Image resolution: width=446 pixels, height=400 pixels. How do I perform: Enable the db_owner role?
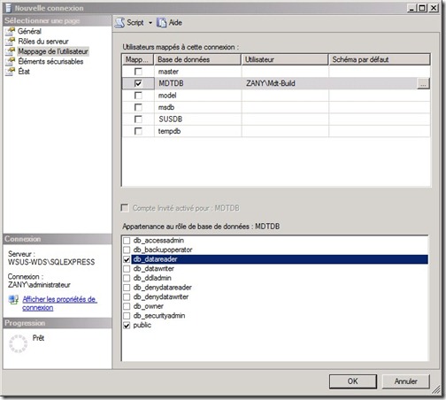pos(127,306)
